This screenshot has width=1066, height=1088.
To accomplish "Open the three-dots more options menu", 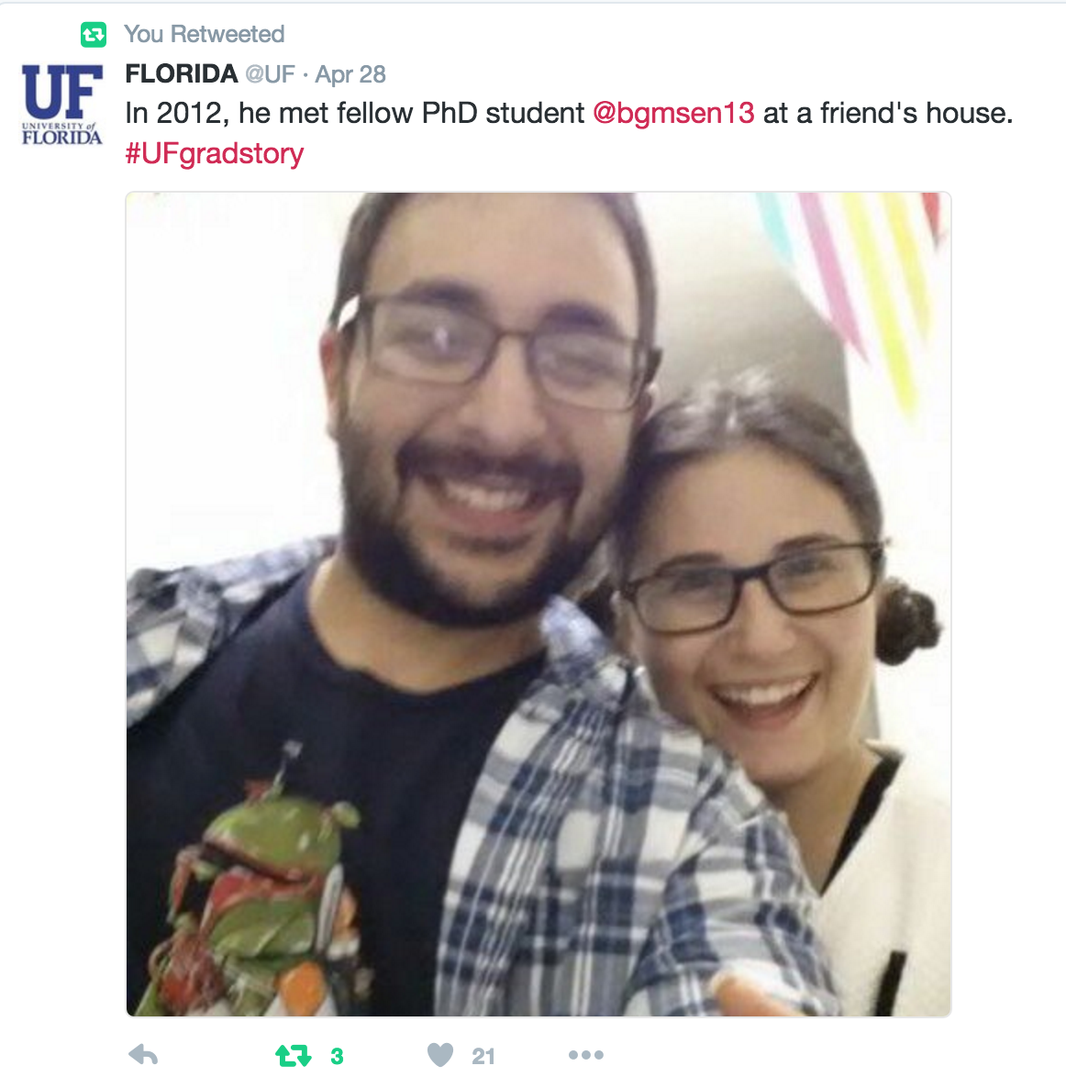I will [x=585, y=1055].
